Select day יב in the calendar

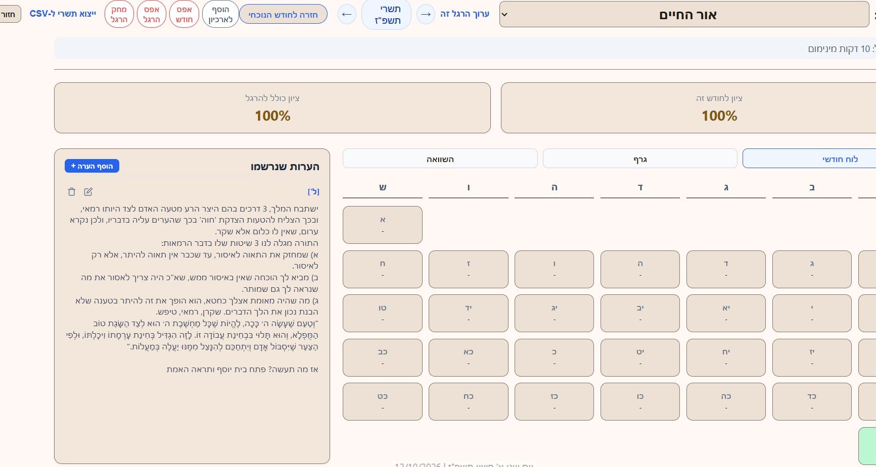pos(640,313)
